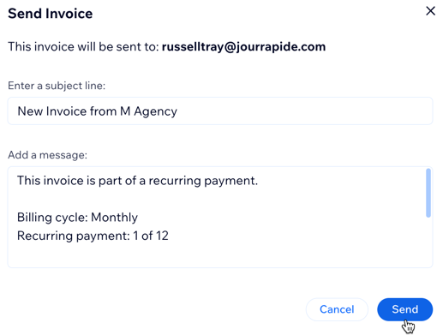Click the "Add a message:" label
This screenshot has width=443, height=335.
coord(47,155)
